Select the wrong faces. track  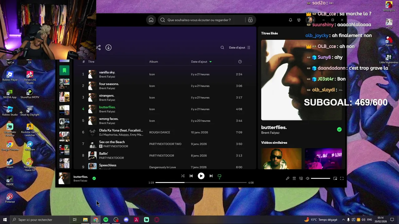(x=165, y=121)
